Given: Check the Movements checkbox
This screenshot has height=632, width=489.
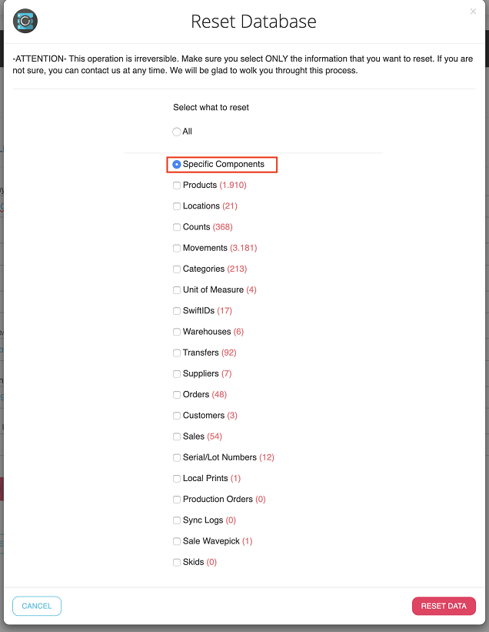Looking at the screenshot, I should pos(177,248).
